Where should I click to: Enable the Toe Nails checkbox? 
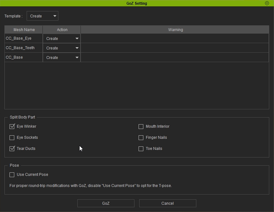[141, 149]
